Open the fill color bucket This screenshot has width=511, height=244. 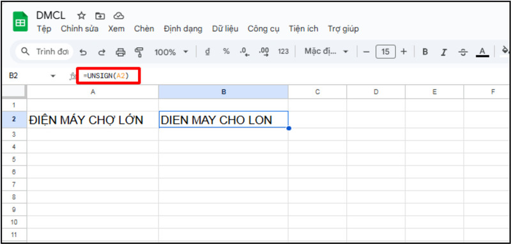pos(505,52)
